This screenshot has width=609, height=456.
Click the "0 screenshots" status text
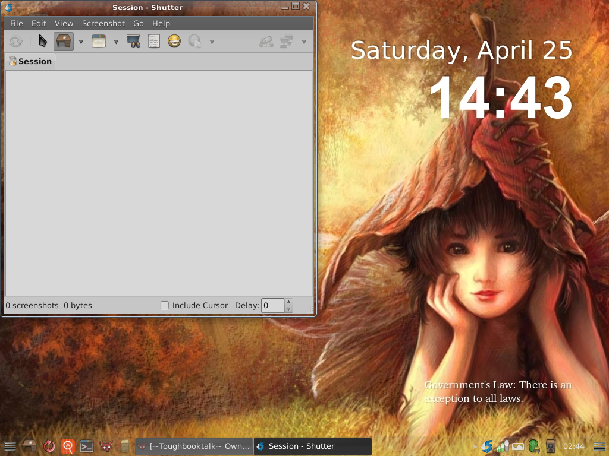tap(32, 305)
